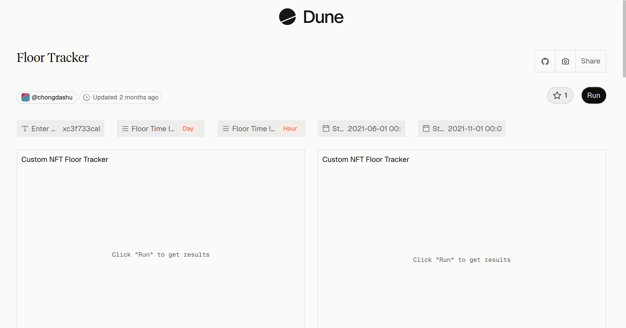
Task: Click the camera screenshot icon
Action: [565, 61]
